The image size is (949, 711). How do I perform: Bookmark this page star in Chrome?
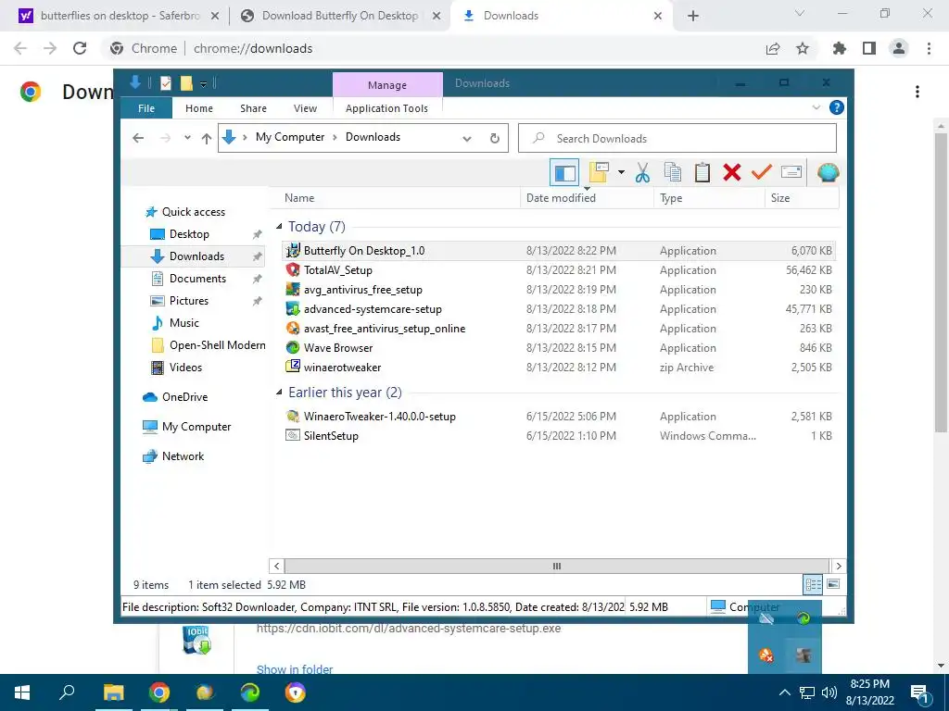tap(803, 48)
